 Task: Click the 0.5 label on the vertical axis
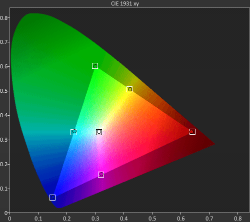point(3,91)
